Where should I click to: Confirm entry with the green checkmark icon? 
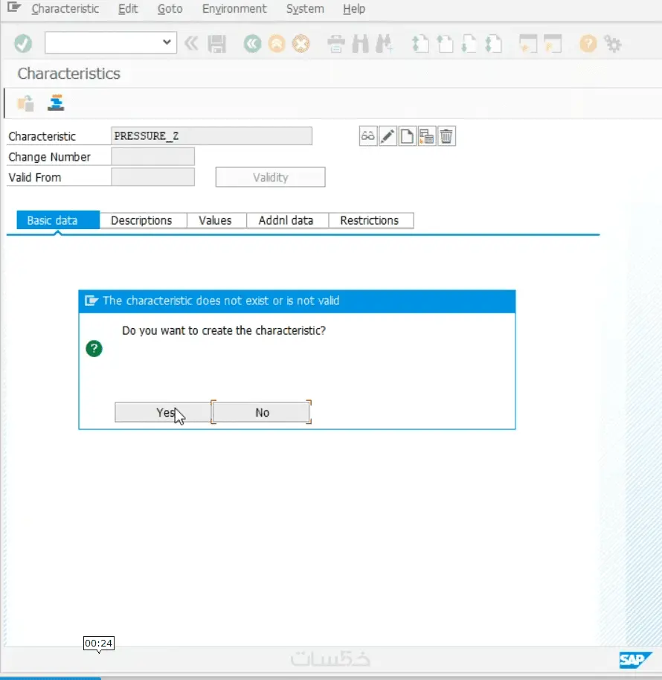pos(22,43)
